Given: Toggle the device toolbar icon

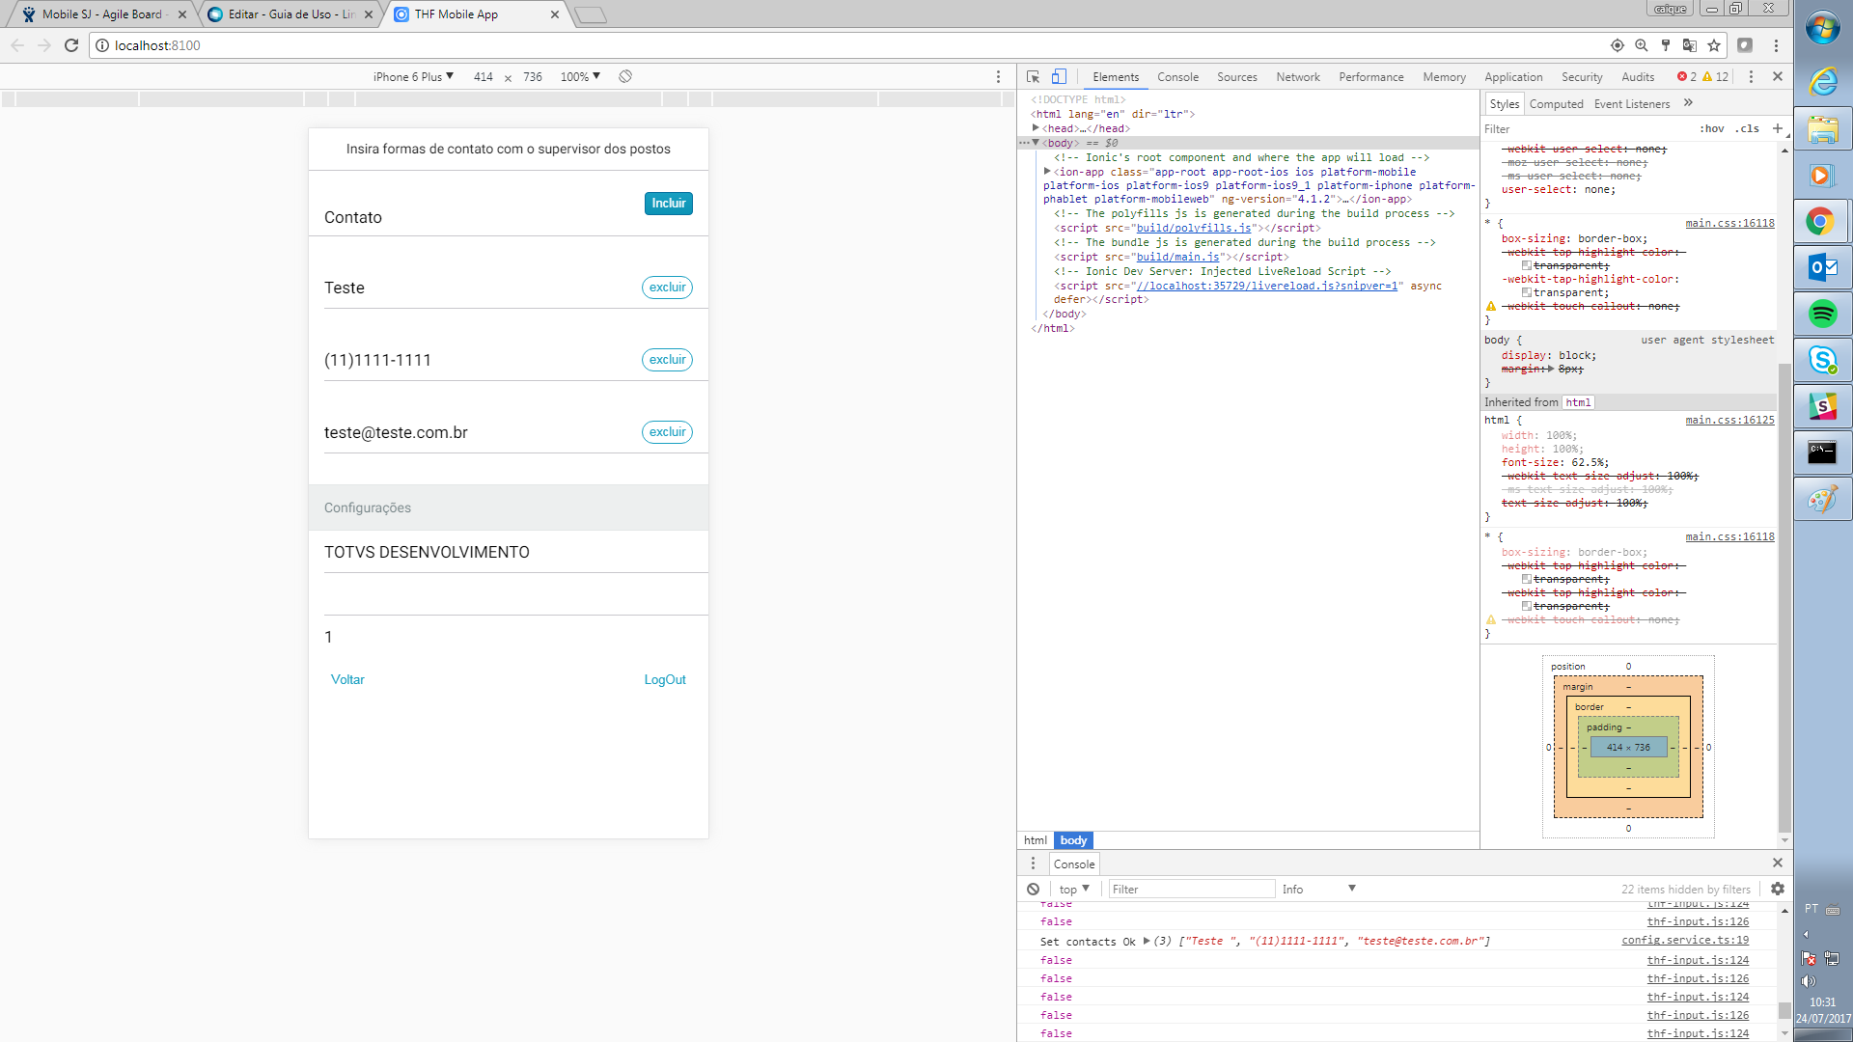Looking at the screenshot, I should pos(1059,77).
